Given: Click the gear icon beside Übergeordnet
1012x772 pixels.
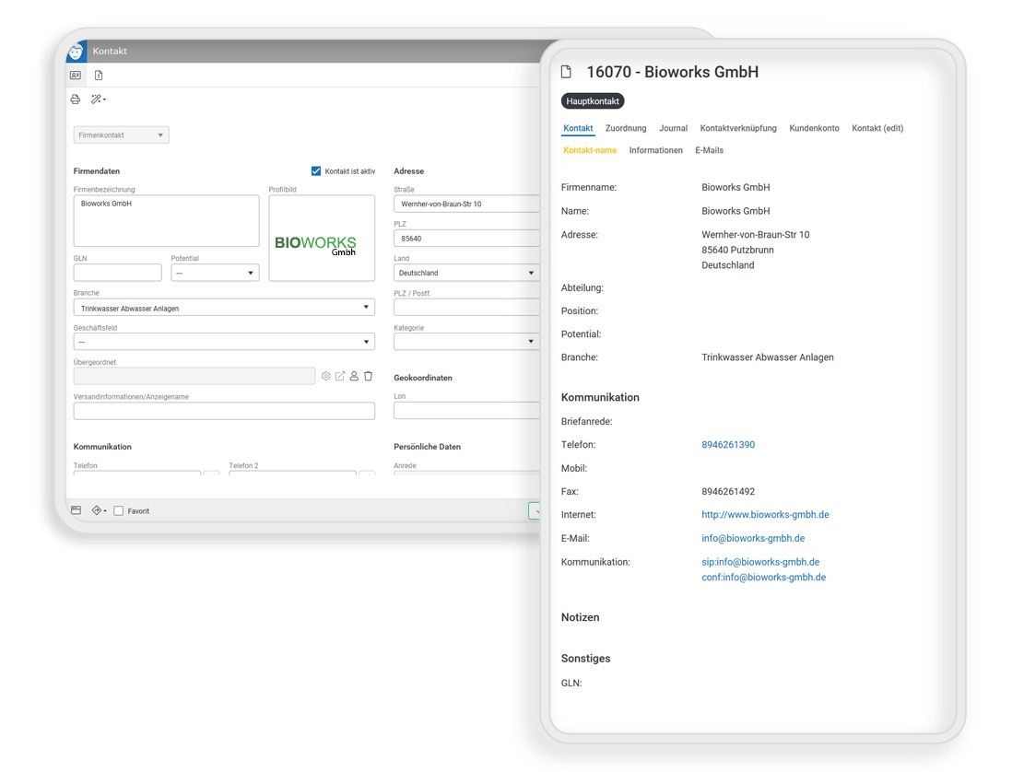Looking at the screenshot, I should [326, 376].
